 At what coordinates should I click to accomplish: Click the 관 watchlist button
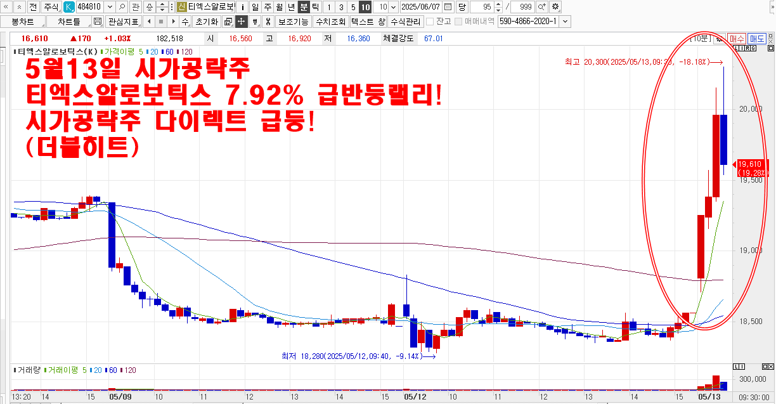pos(135,7)
